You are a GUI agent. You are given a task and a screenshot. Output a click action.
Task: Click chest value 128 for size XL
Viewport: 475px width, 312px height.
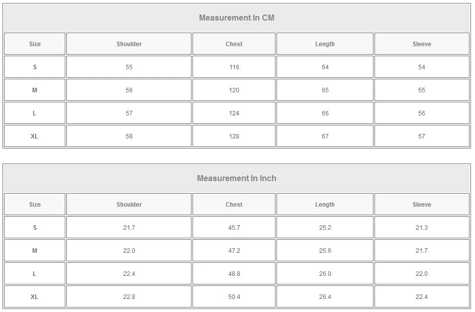point(234,136)
